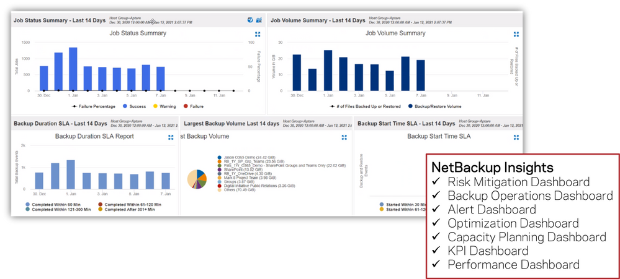
Task: Click the 'Job Volume Summary' chart heading
Action: coord(395,33)
